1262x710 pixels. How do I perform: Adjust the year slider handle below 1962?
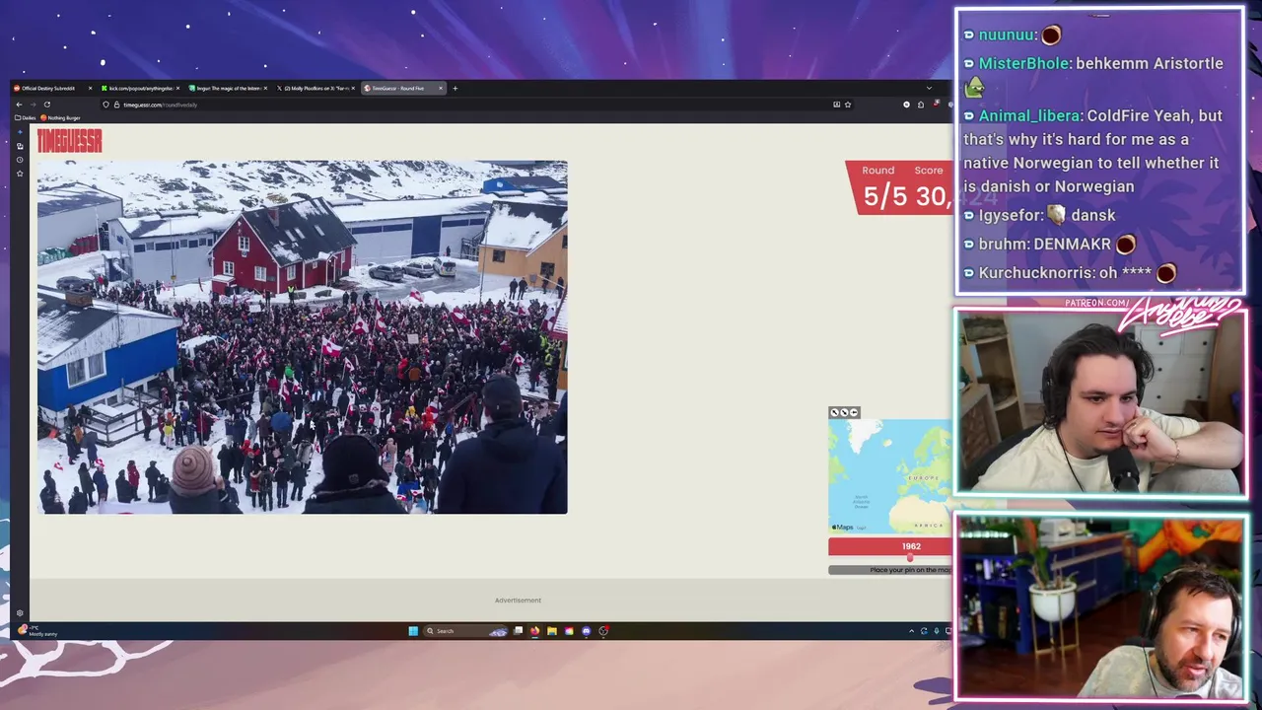pyautogui.click(x=909, y=558)
